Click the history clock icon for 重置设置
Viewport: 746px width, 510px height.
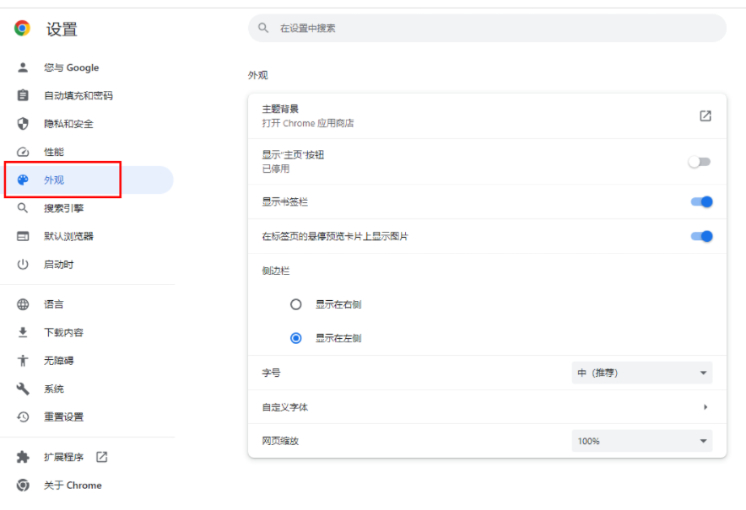pyautogui.click(x=23, y=416)
